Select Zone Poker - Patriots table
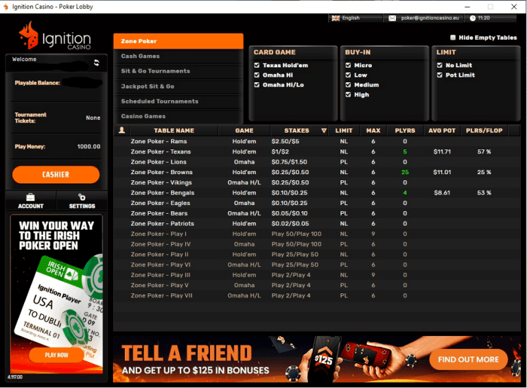Image resolution: width=527 pixels, height=388 pixels. 316,223
